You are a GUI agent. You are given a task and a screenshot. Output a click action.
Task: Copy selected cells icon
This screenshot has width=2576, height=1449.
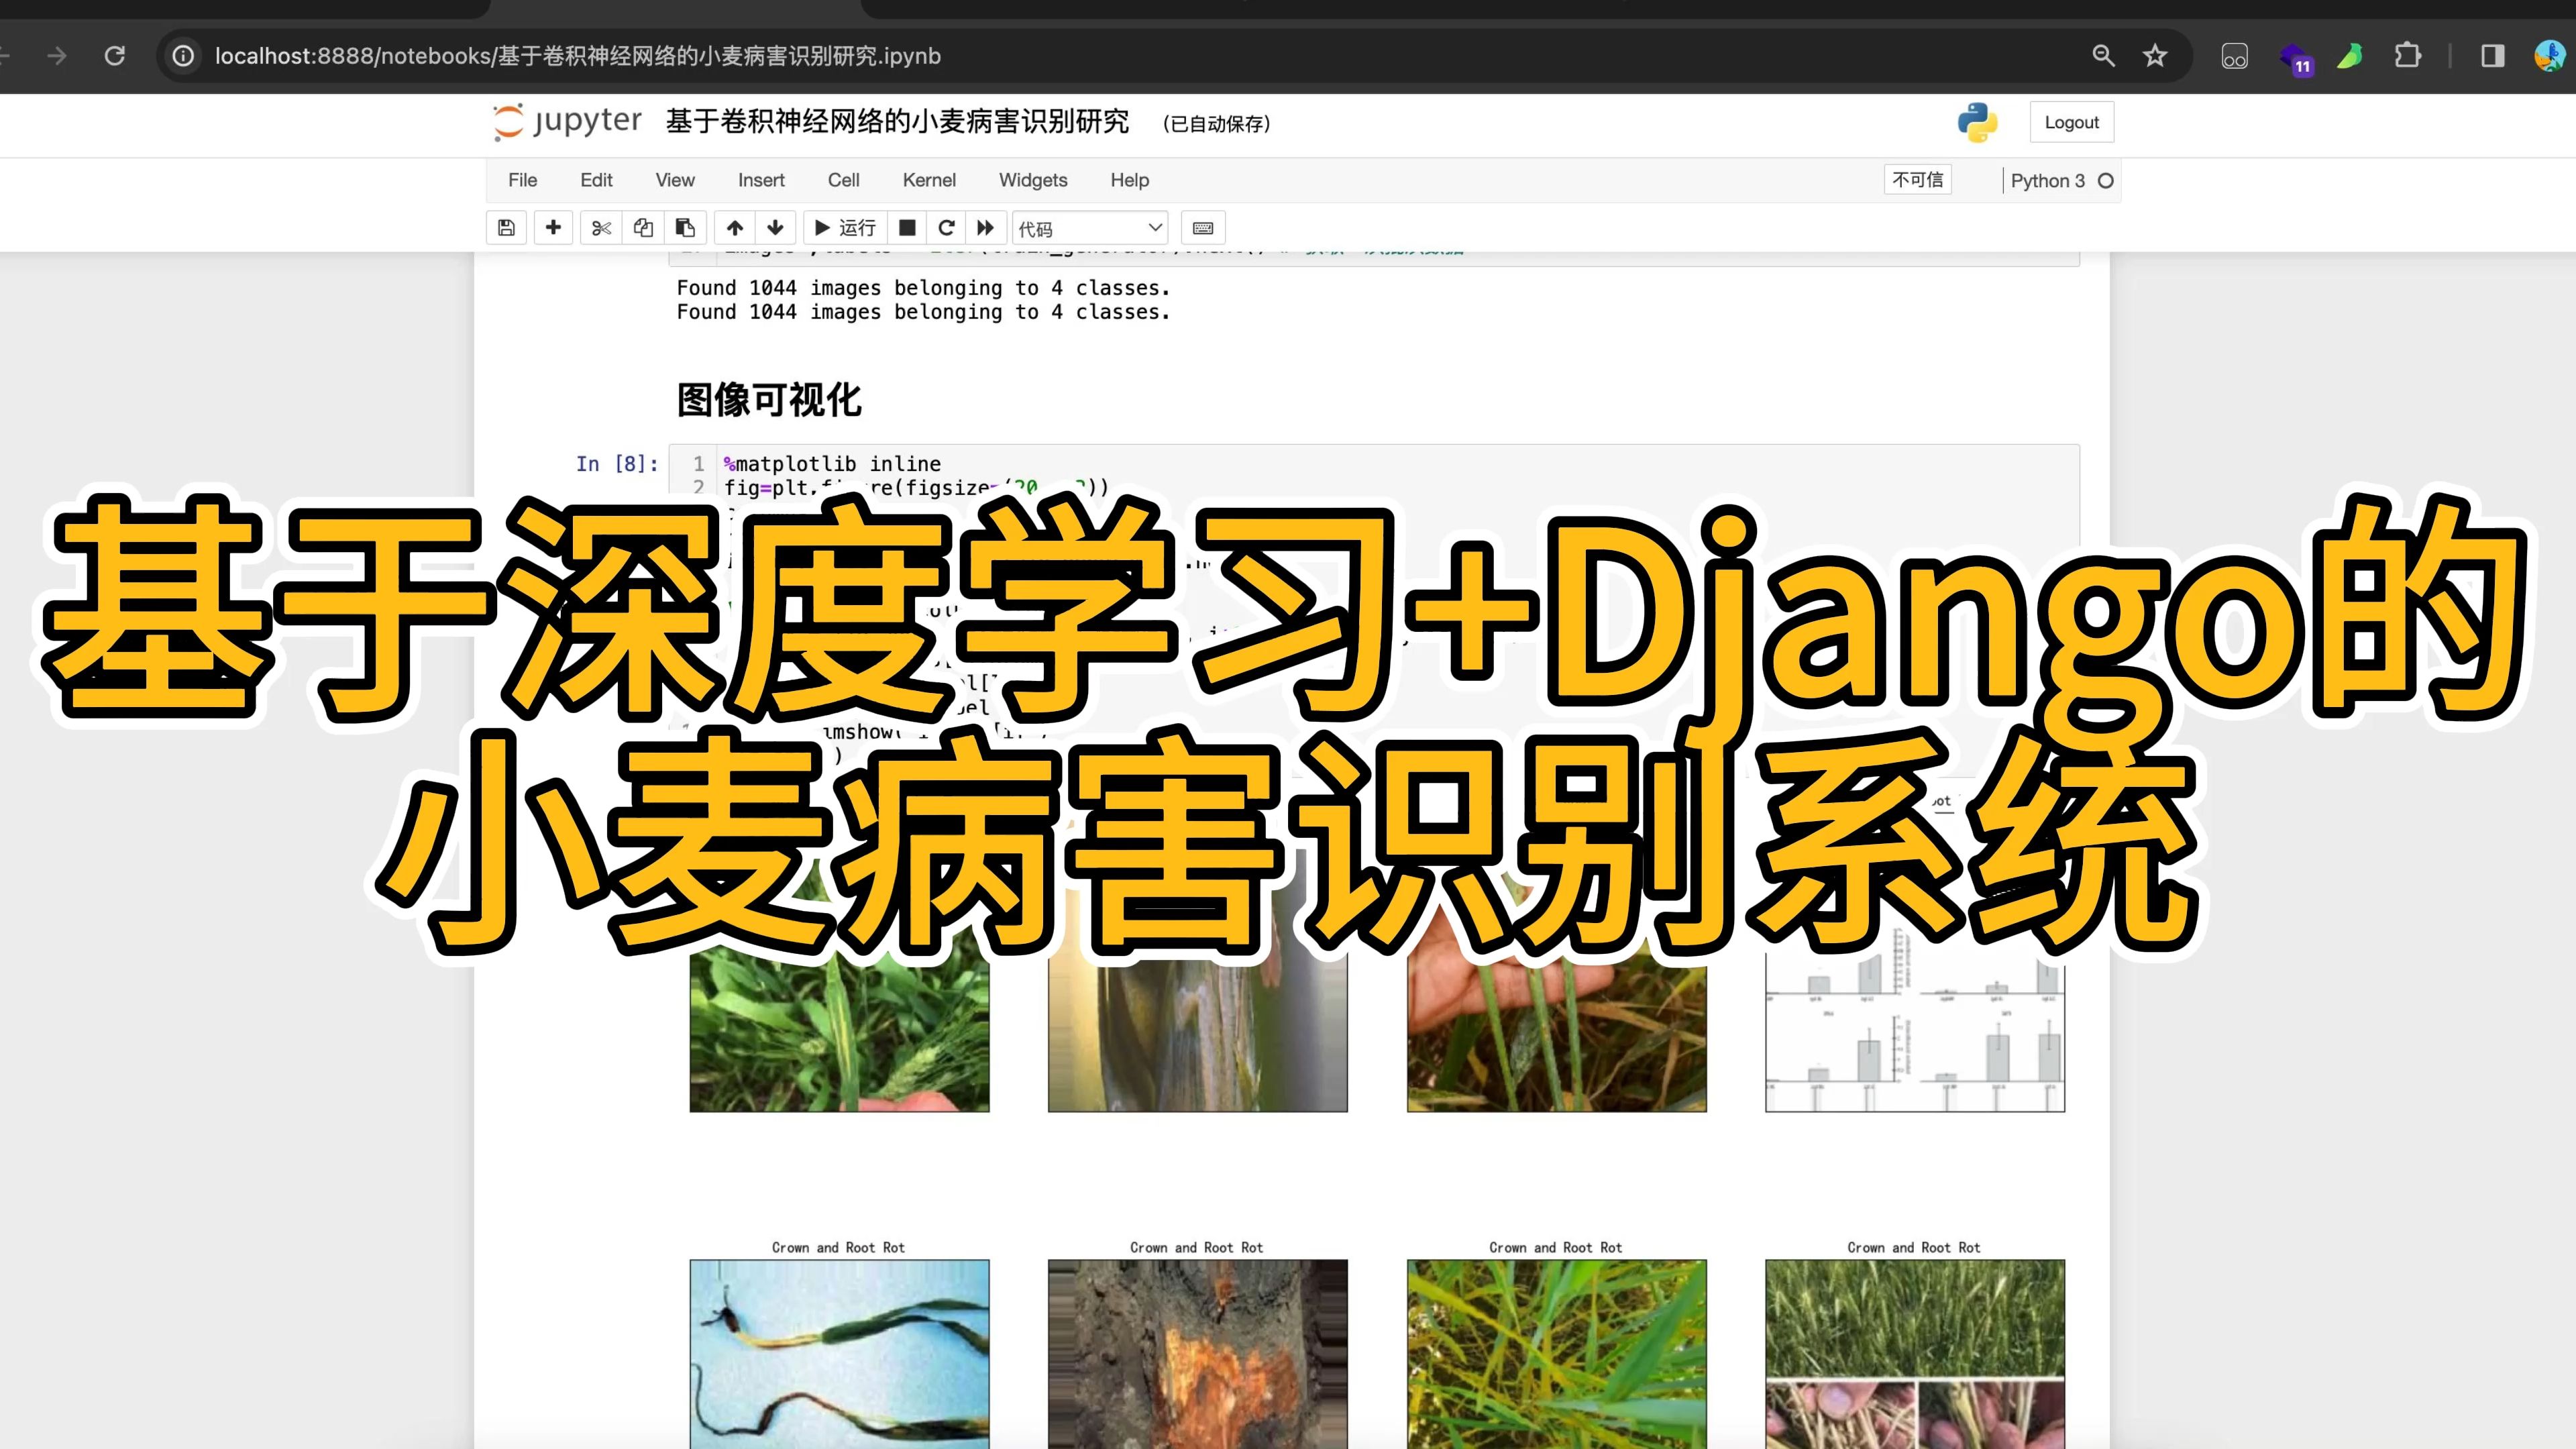click(x=643, y=228)
